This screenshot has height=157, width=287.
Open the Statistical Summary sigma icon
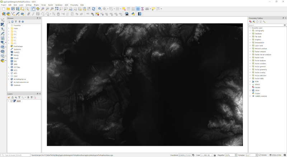coord(142,9)
